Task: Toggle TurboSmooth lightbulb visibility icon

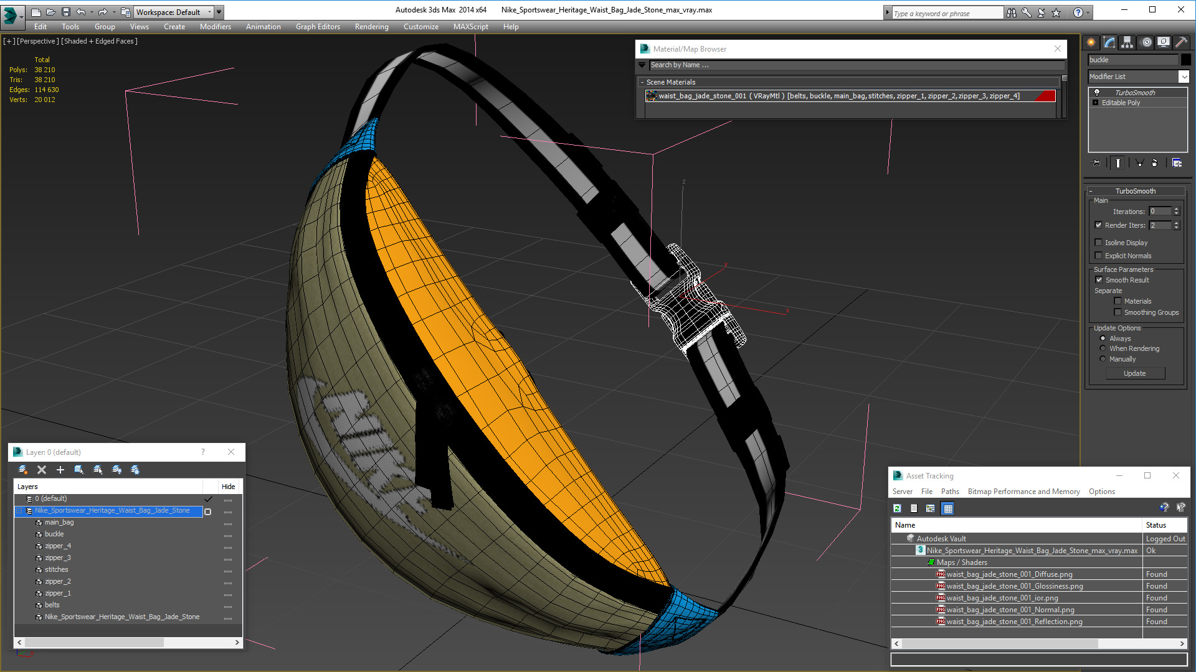Action: pos(1097,92)
